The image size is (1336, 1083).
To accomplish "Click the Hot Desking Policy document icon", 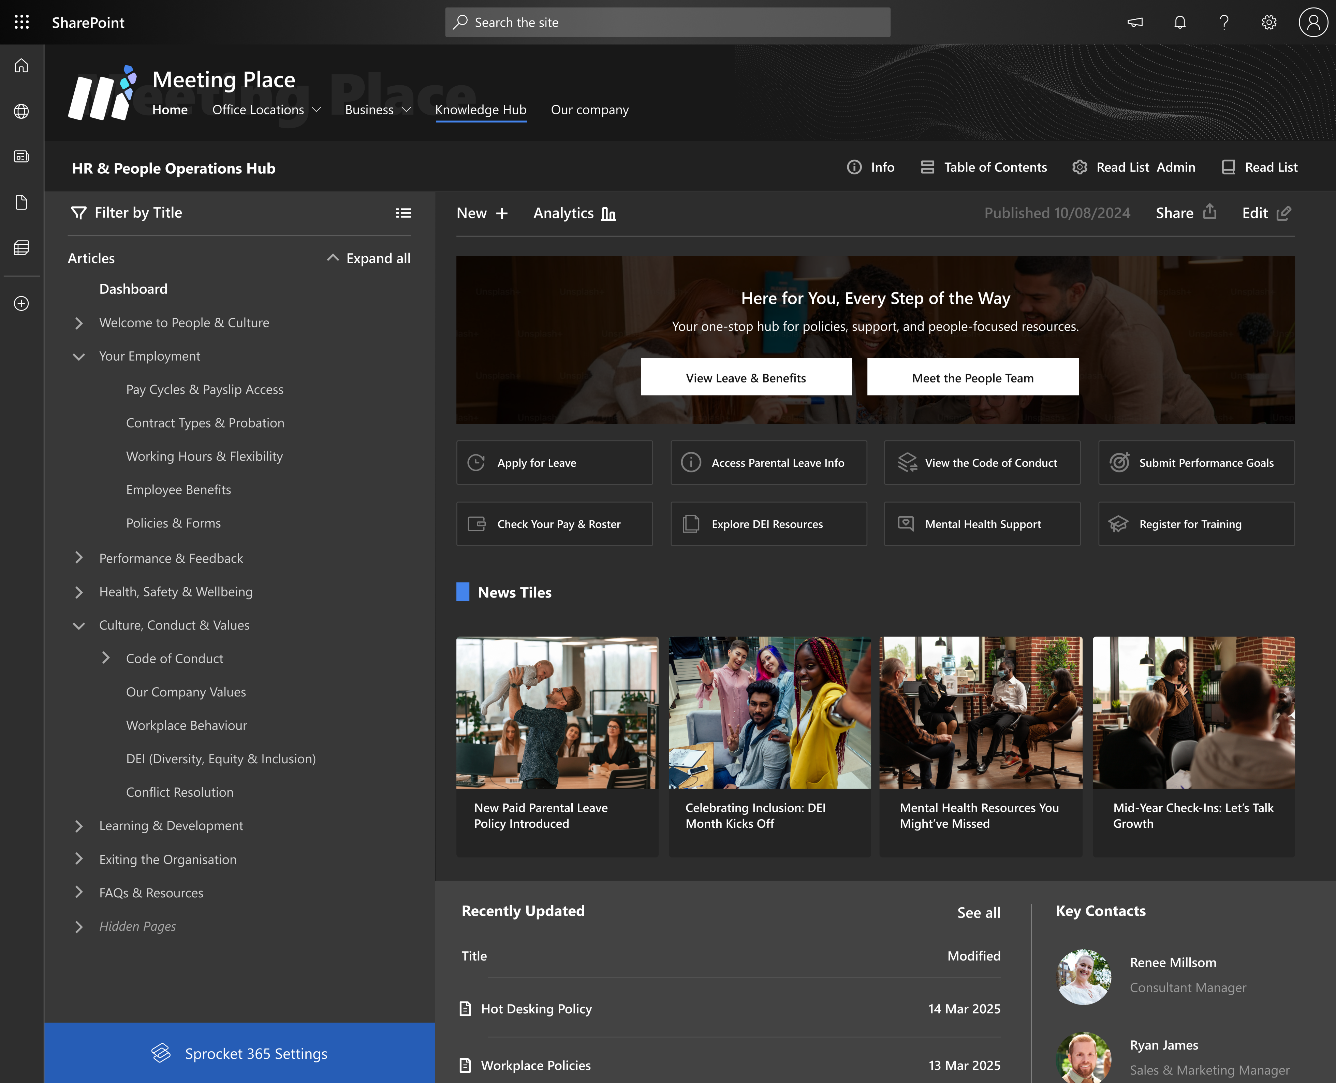I will [465, 1009].
